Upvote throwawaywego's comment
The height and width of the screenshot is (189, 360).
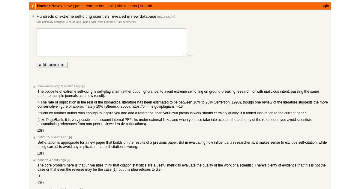pyautogui.click(x=34, y=86)
